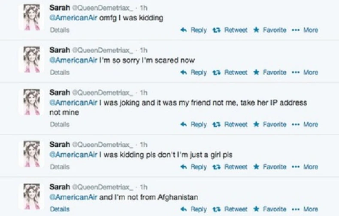339x216 pixels.
Task: Retweet the "omfg I was kidding" tweet
Action: 231,30
